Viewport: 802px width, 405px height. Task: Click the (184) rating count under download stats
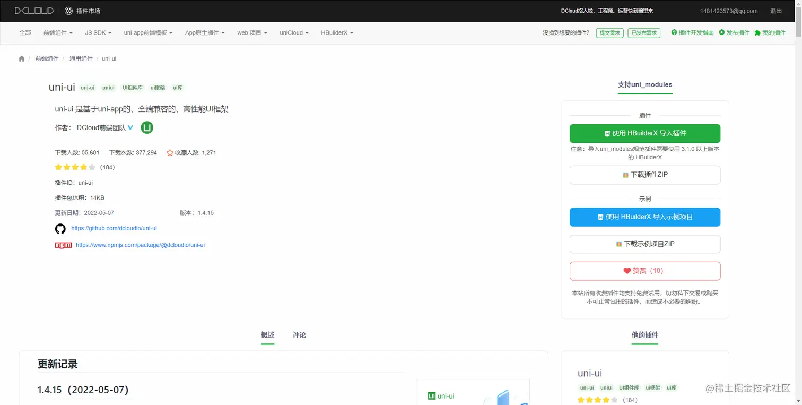[108, 167]
